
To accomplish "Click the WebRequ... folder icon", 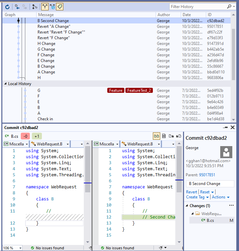I will click(198, 213).
